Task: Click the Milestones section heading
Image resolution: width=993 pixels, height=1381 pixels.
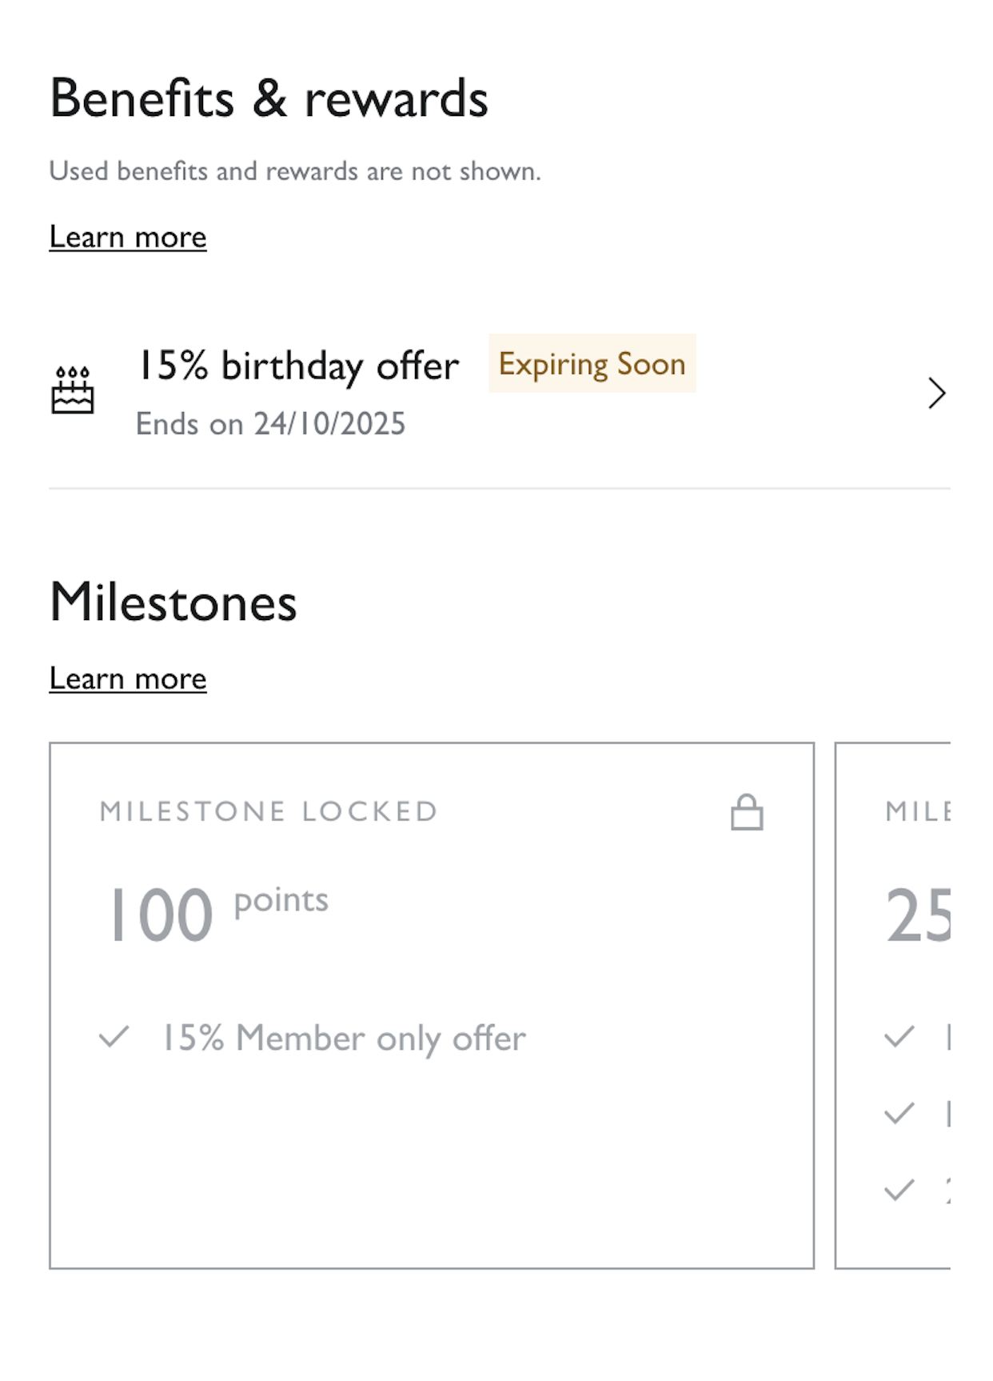Action: click(173, 602)
